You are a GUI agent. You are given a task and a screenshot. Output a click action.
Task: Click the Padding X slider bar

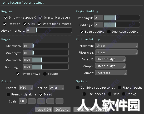(122, 18)
